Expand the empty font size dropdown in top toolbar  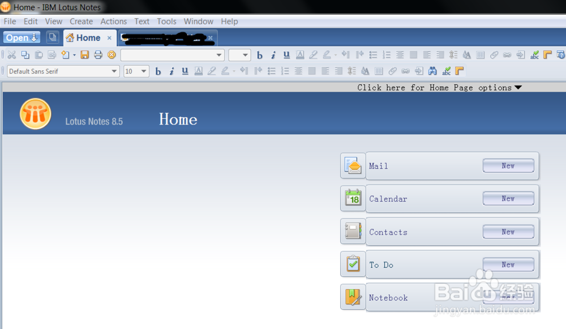coord(245,55)
